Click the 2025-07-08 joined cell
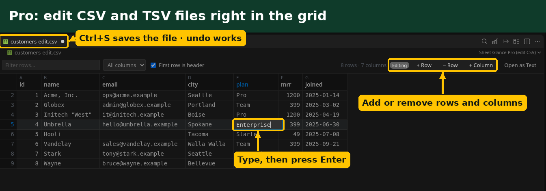The height and width of the screenshot is (191, 546). (x=325, y=134)
